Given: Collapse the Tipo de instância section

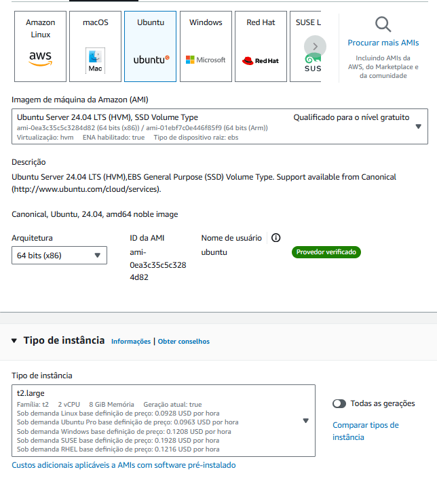Looking at the screenshot, I should pyautogui.click(x=14, y=340).
